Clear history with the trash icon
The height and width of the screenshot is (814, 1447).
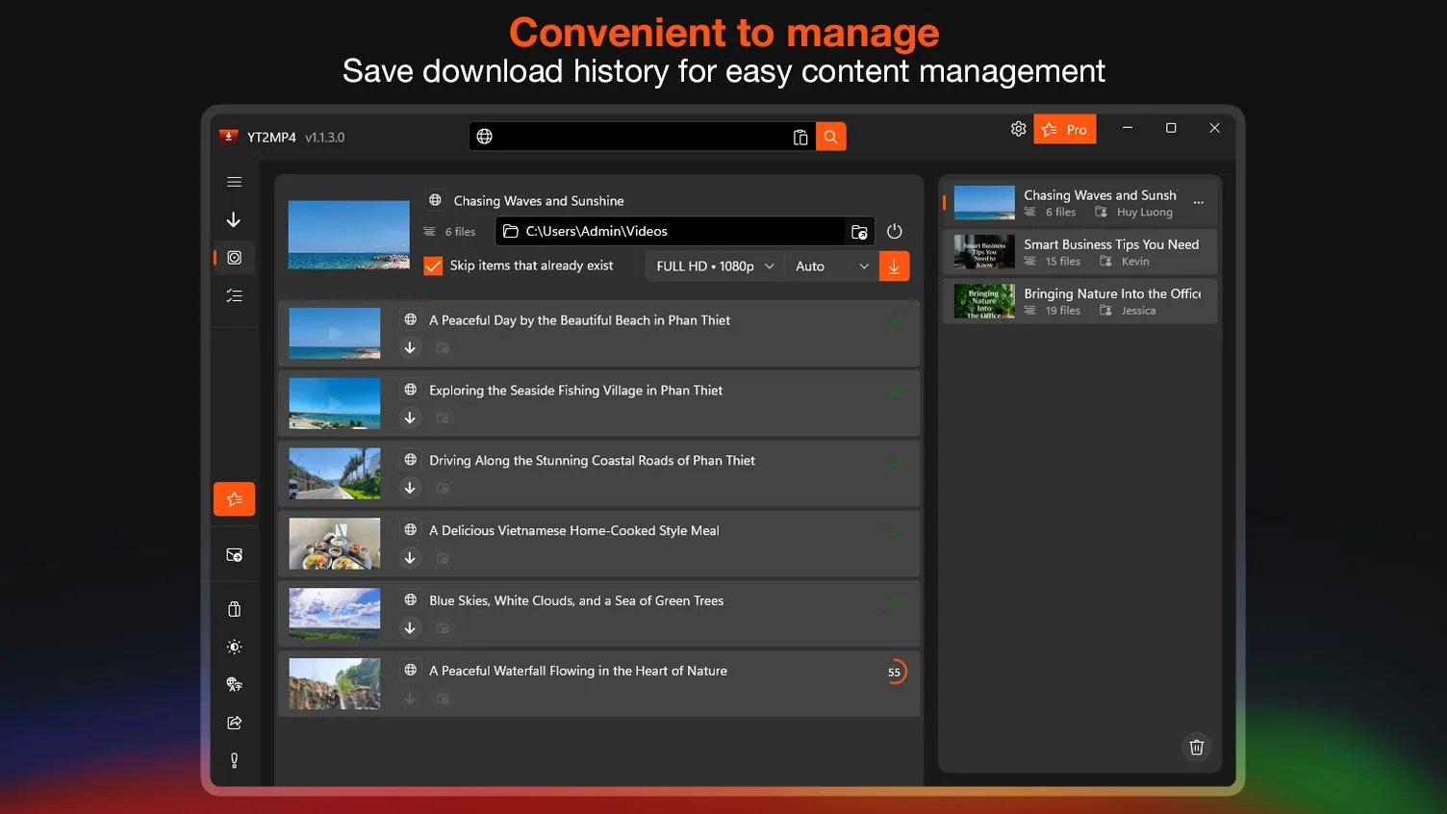(1197, 748)
